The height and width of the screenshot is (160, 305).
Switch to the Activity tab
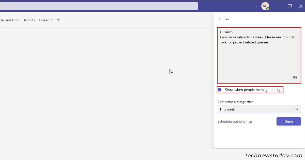(29, 20)
